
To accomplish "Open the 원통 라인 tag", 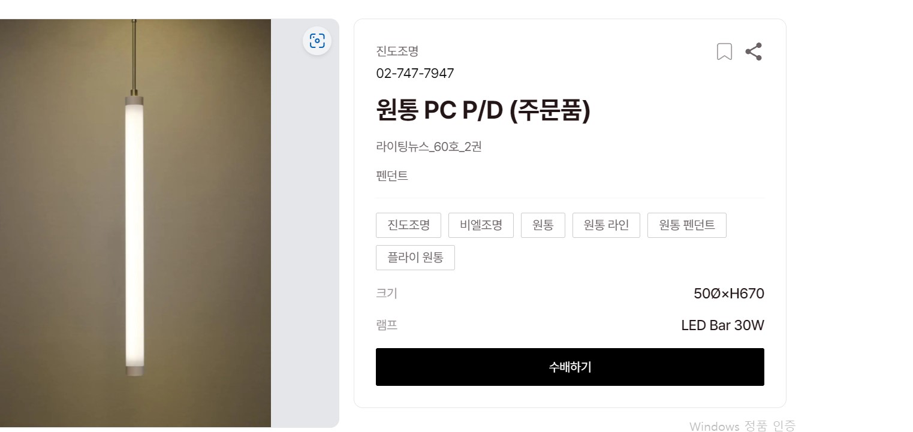I will point(606,225).
